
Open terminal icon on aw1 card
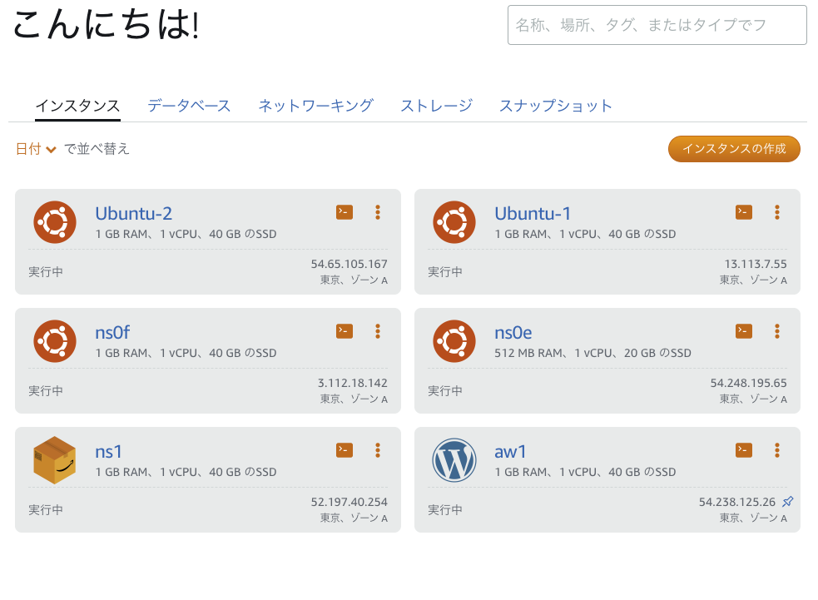744,450
